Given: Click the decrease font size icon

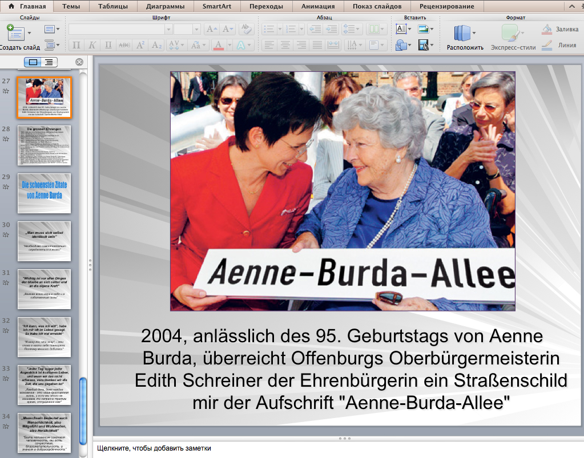Looking at the screenshot, I should 227,29.
